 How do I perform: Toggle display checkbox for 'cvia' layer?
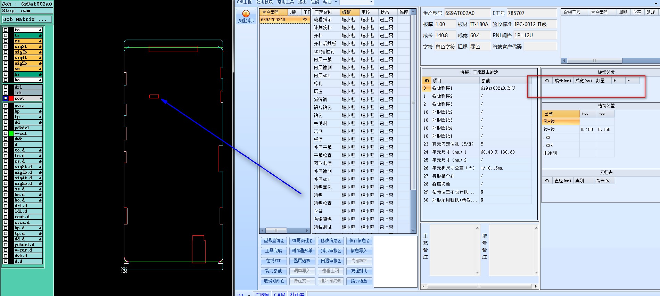coord(6,106)
